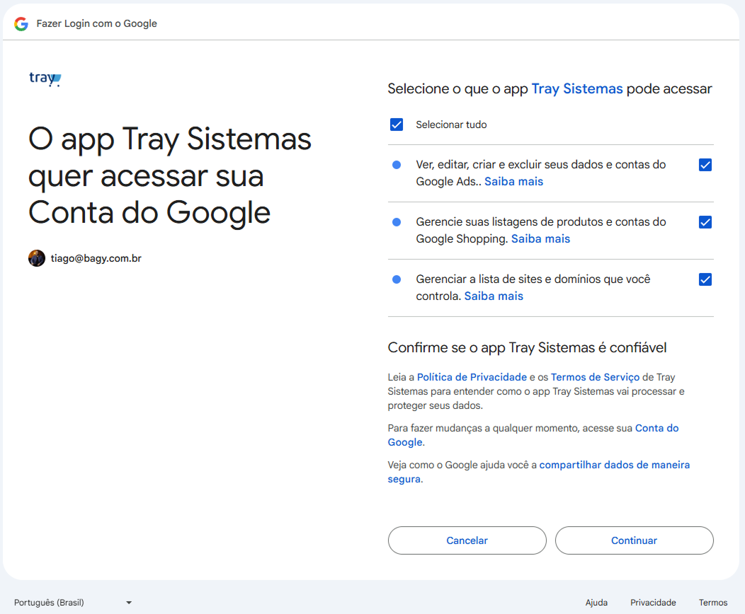The height and width of the screenshot is (614, 745).
Task: Click the Google G logo icon
Action: [x=21, y=24]
